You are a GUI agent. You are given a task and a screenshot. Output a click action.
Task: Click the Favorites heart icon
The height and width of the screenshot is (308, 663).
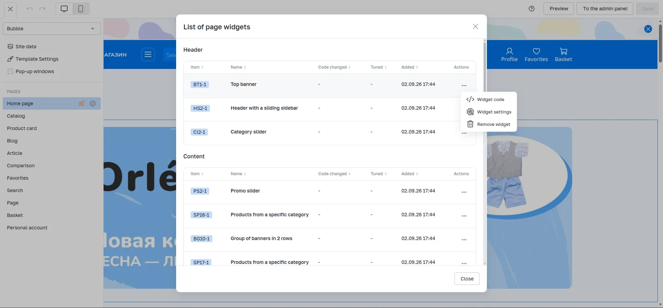[x=536, y=51]
